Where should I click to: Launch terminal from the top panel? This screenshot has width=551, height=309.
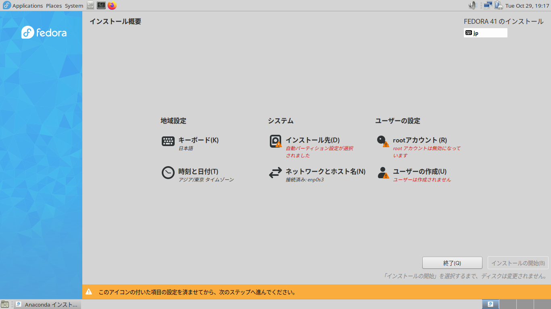coord(101,6)
